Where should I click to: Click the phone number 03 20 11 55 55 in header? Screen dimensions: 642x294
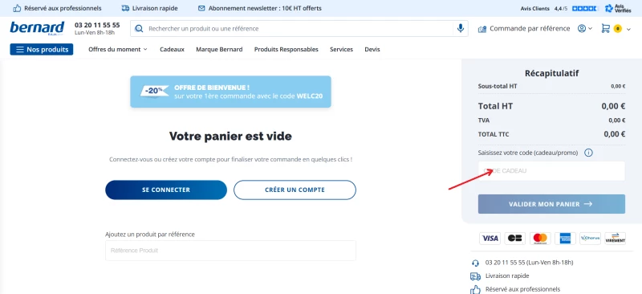click(97, 25)
